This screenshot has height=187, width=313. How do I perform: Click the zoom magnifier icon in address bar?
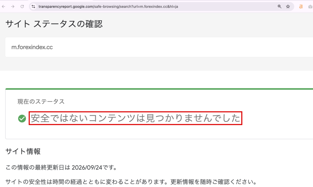click(279, 7)
